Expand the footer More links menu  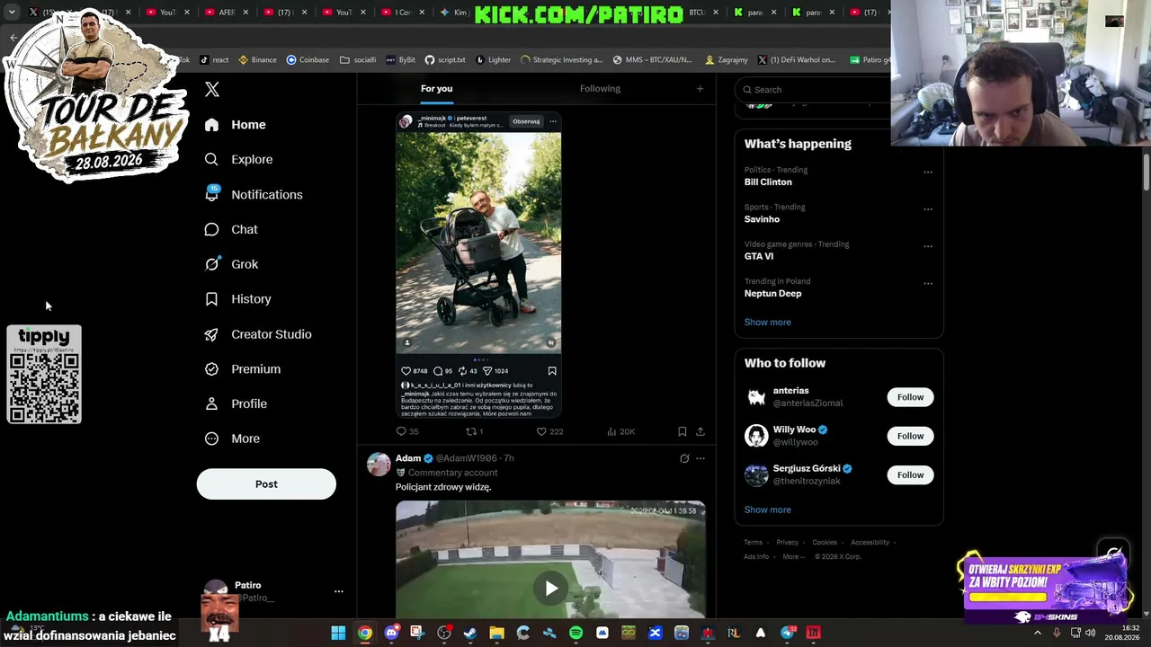793,556
